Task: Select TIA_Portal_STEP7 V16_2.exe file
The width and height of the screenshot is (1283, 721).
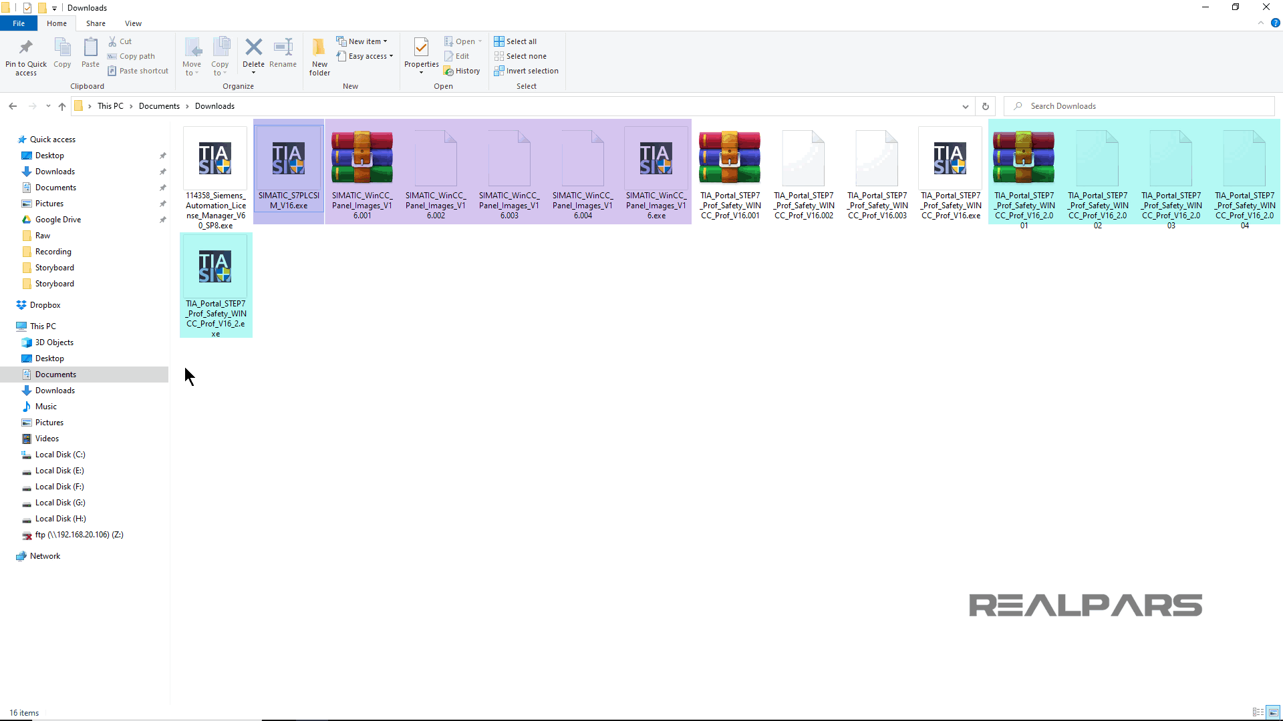Action: (216, 286)
